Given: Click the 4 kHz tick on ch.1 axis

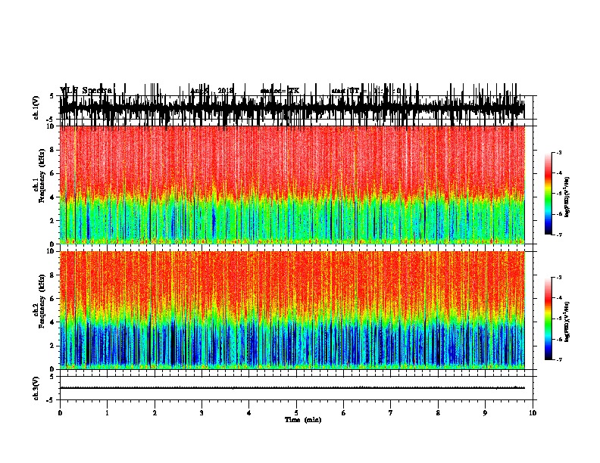Looking at the screenshot, I should [52, 197].
